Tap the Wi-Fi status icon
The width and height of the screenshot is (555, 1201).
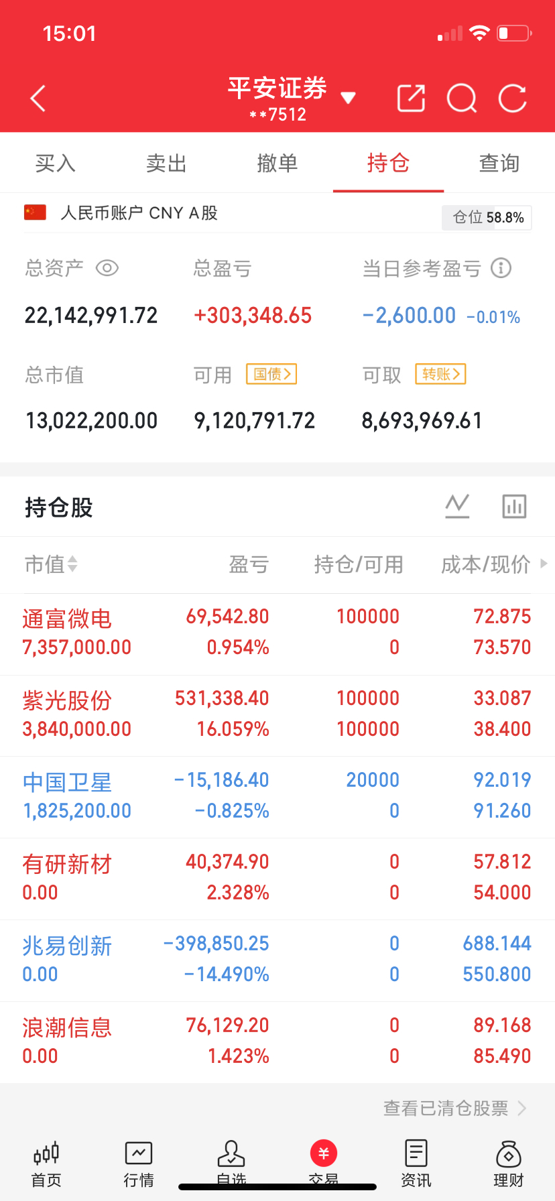[x=479, y=33]
